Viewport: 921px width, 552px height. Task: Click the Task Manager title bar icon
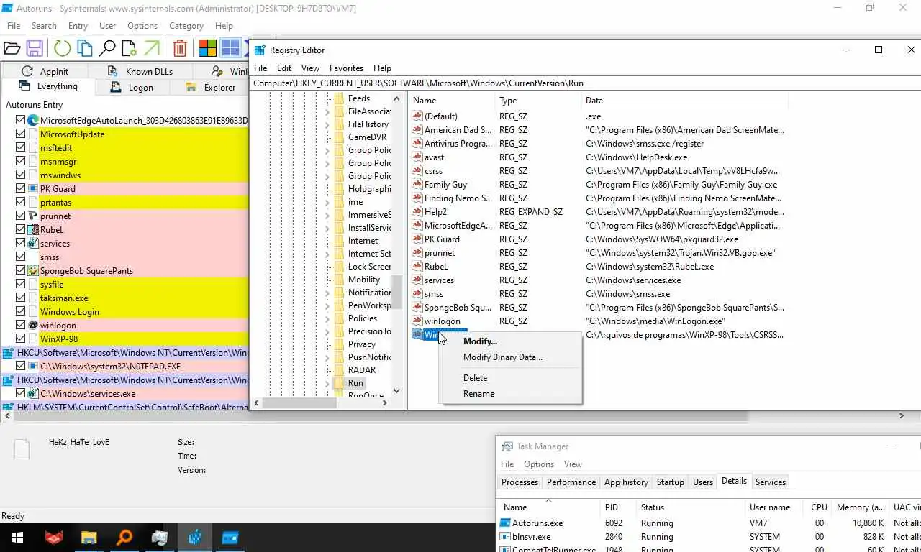[507, 446]
